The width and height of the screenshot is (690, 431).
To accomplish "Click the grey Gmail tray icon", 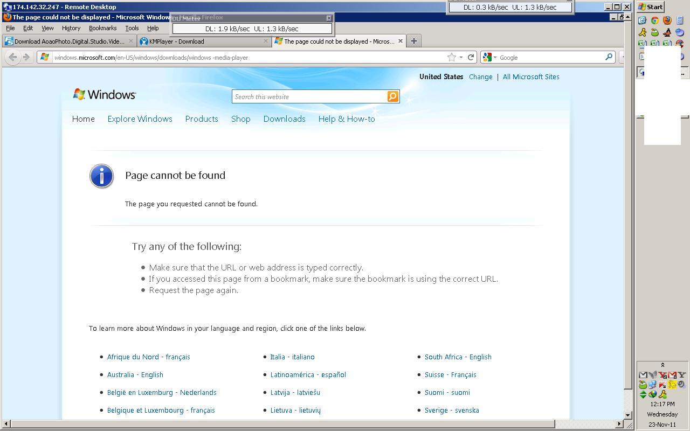I will 643,375.
